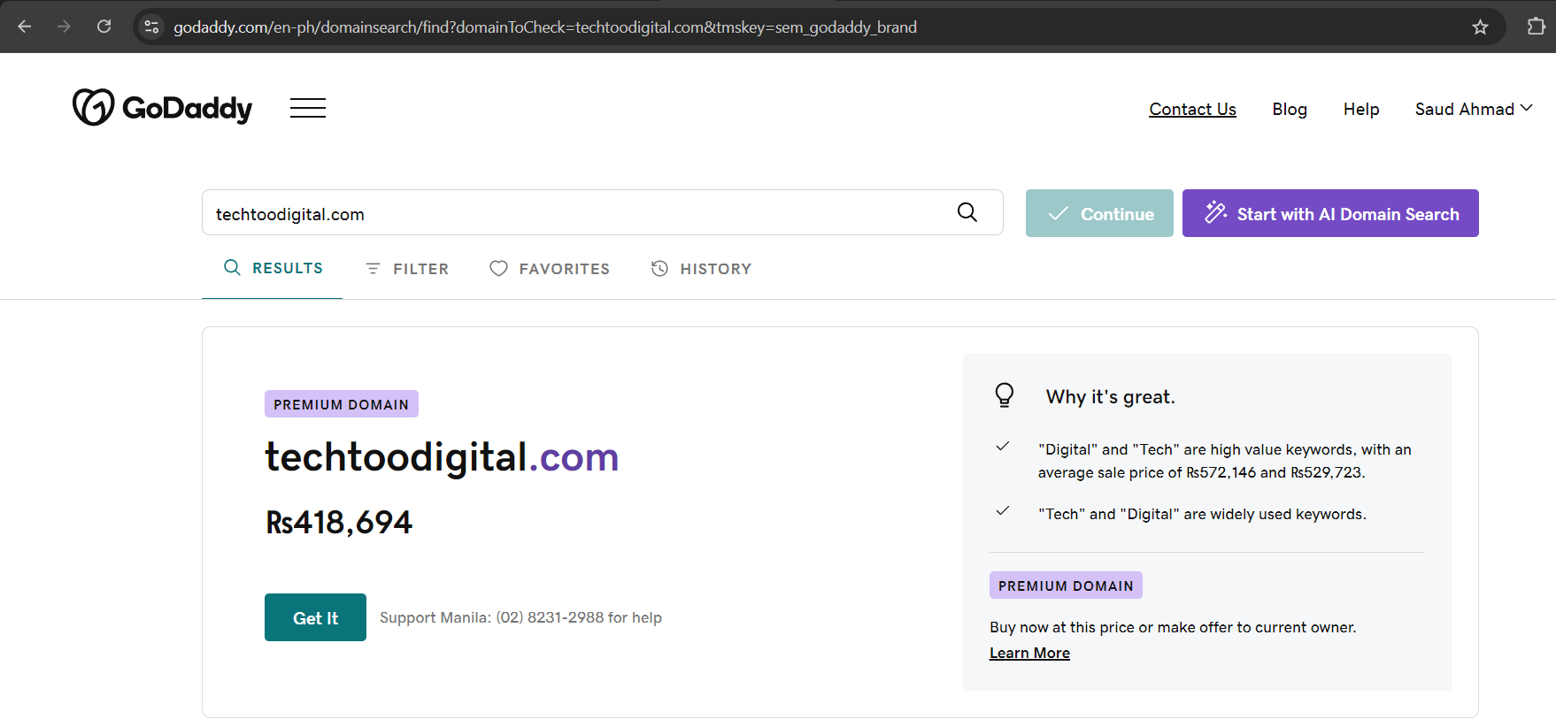Viewport: 1556px width, 727px height.
Task: Start with AI Domain Search
Action: (1329, 213)
